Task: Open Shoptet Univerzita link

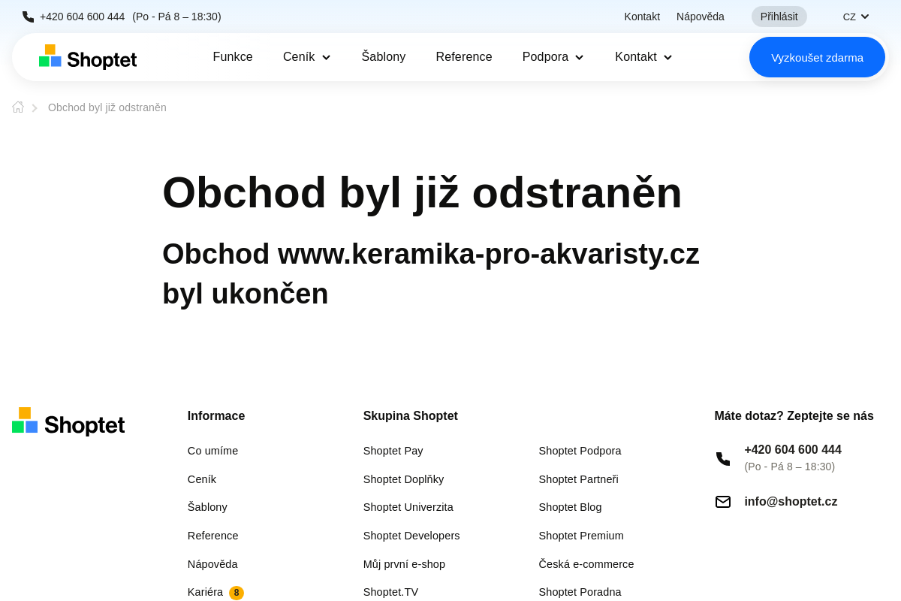Action: [408, 507]
